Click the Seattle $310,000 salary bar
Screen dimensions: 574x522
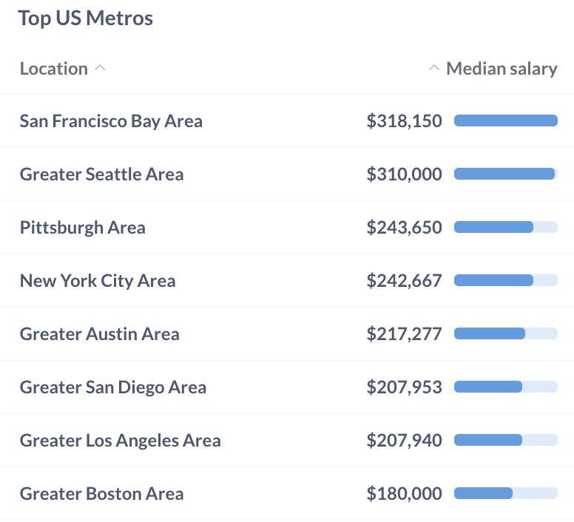[x=505, y=174]
